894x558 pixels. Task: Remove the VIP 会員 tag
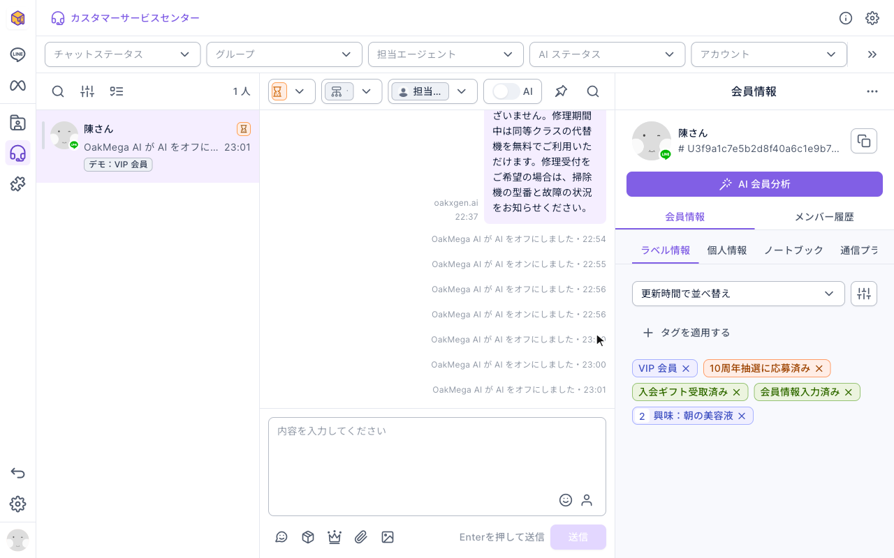click(x=686, y=368)
